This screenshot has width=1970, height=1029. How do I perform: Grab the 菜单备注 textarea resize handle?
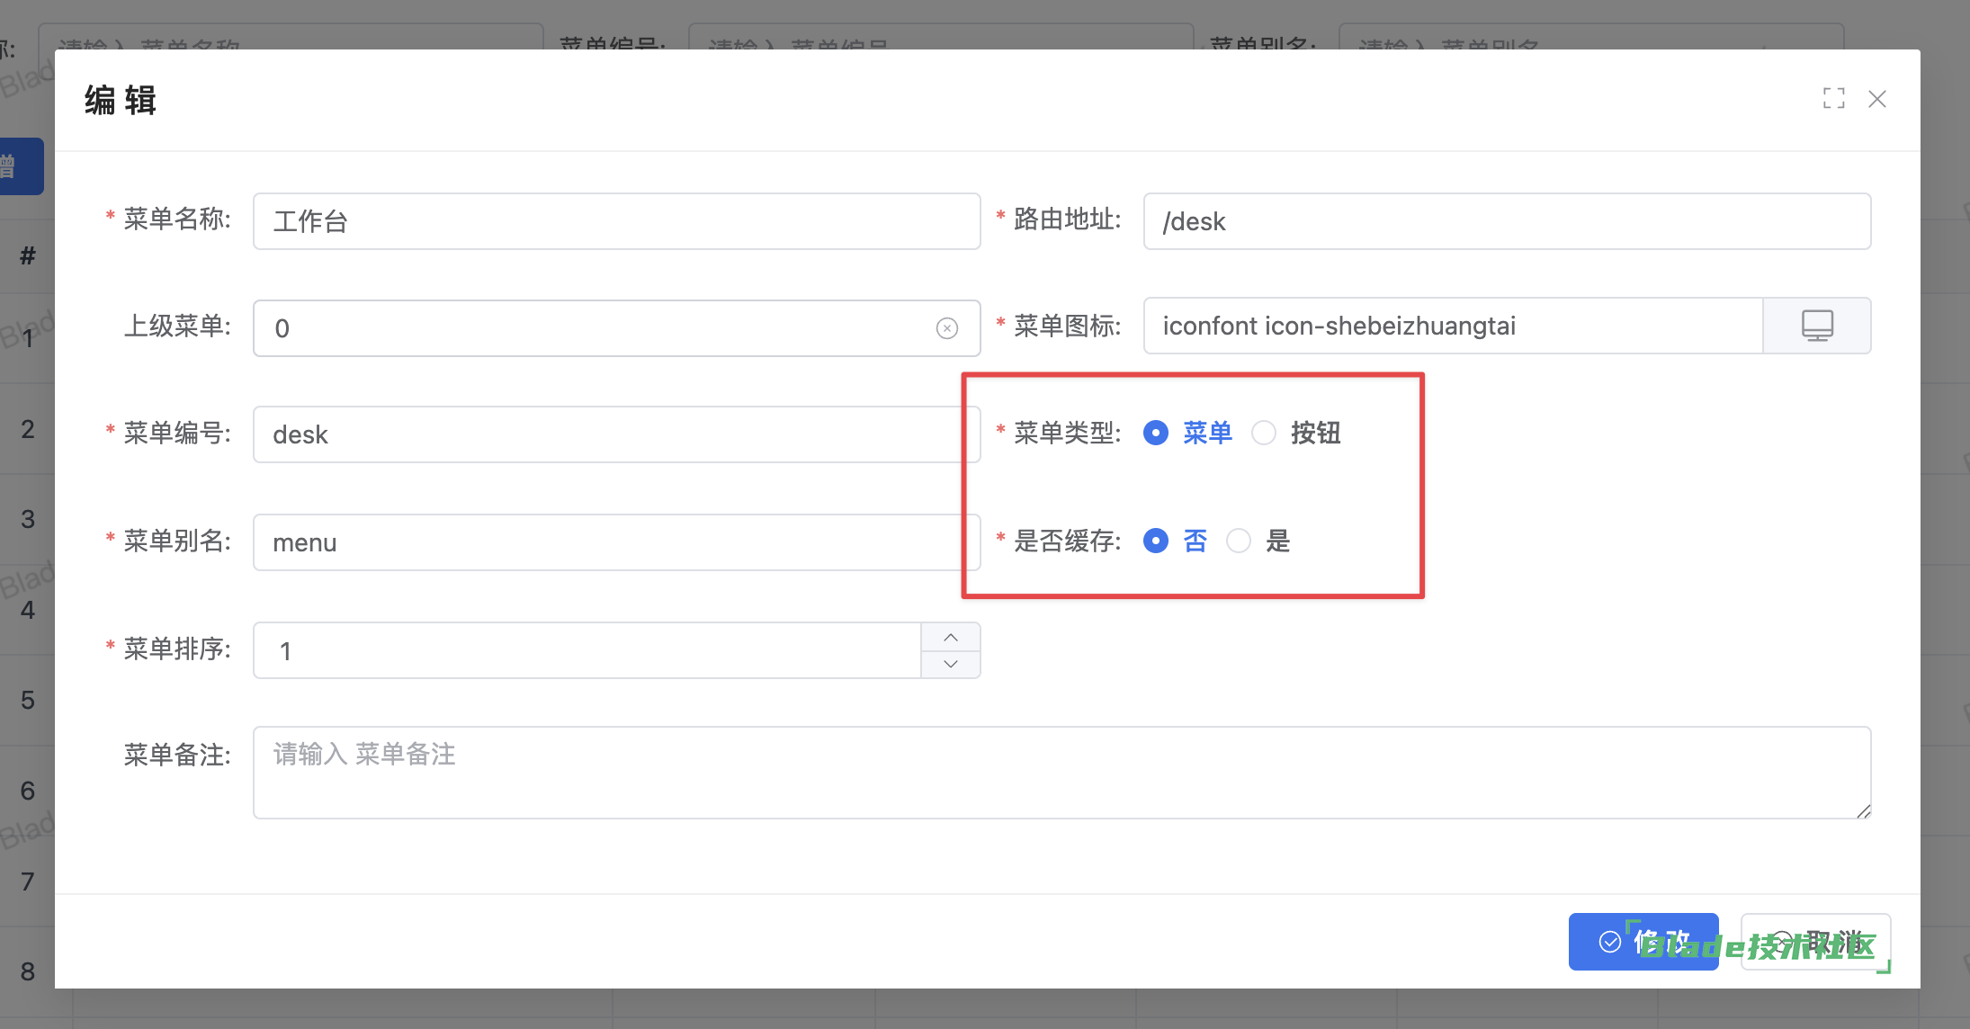tap(1863, 810)
